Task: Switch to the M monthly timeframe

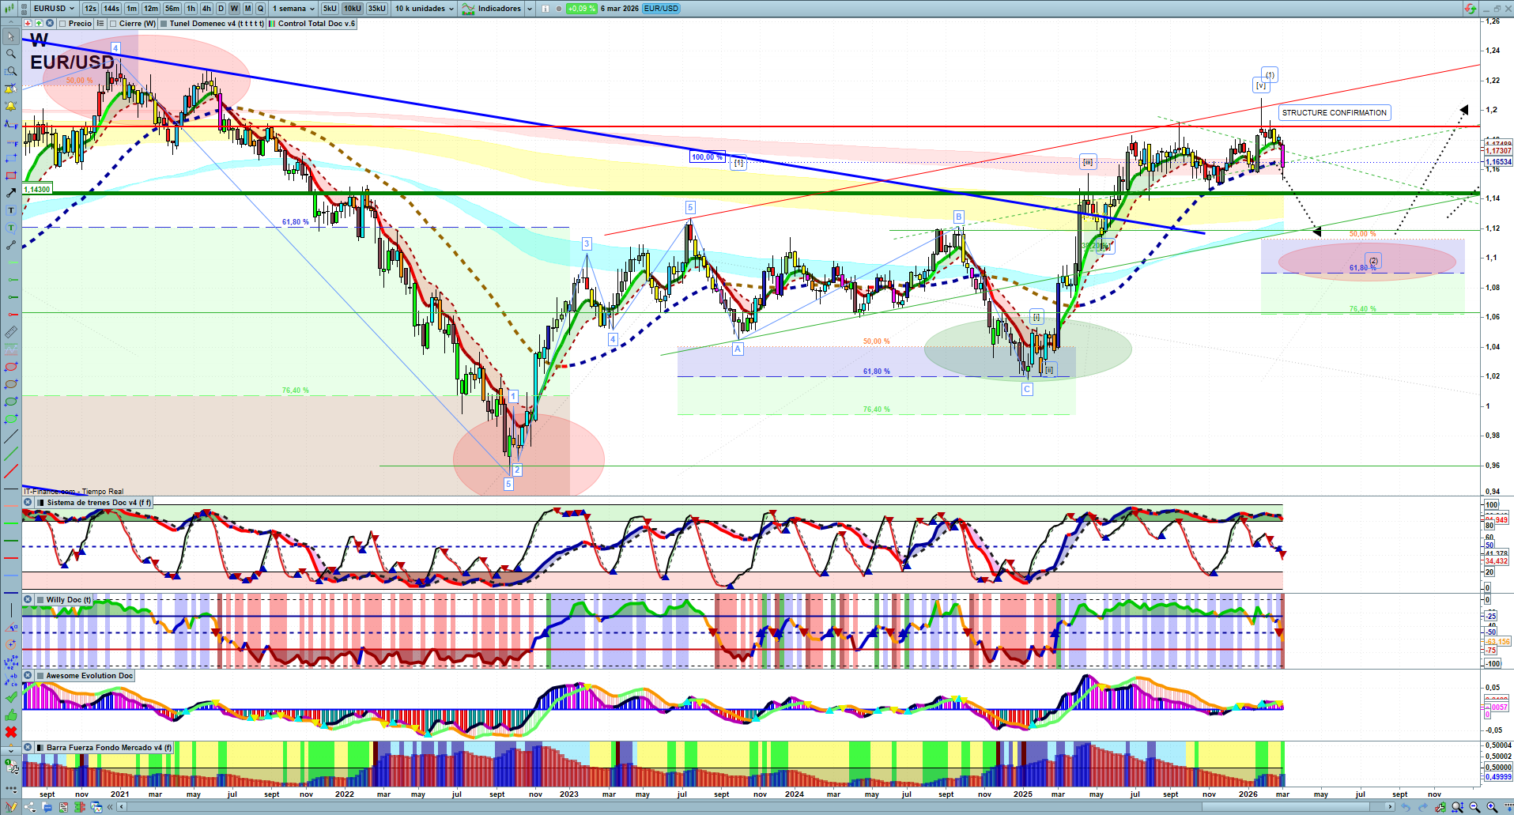Action: click(x=247, y=9)
